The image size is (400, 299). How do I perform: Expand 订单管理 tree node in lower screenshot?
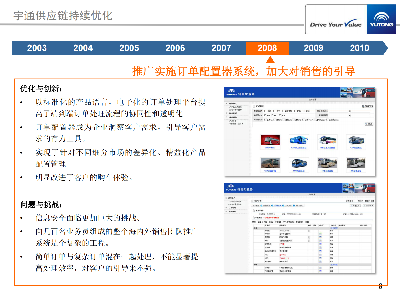click(x=226, y=208)
